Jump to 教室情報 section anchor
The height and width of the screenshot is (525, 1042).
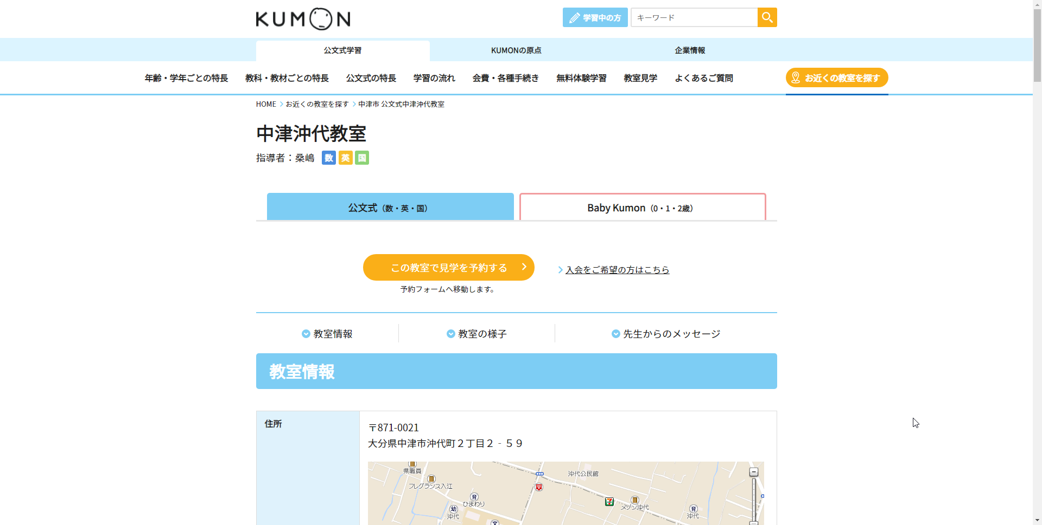(327, 334)
